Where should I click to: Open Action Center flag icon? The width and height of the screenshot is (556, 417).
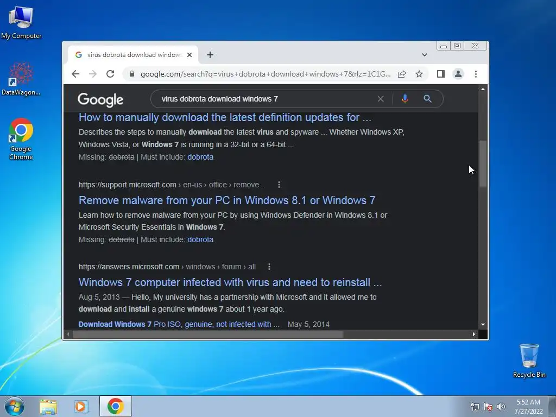point(488,407)
